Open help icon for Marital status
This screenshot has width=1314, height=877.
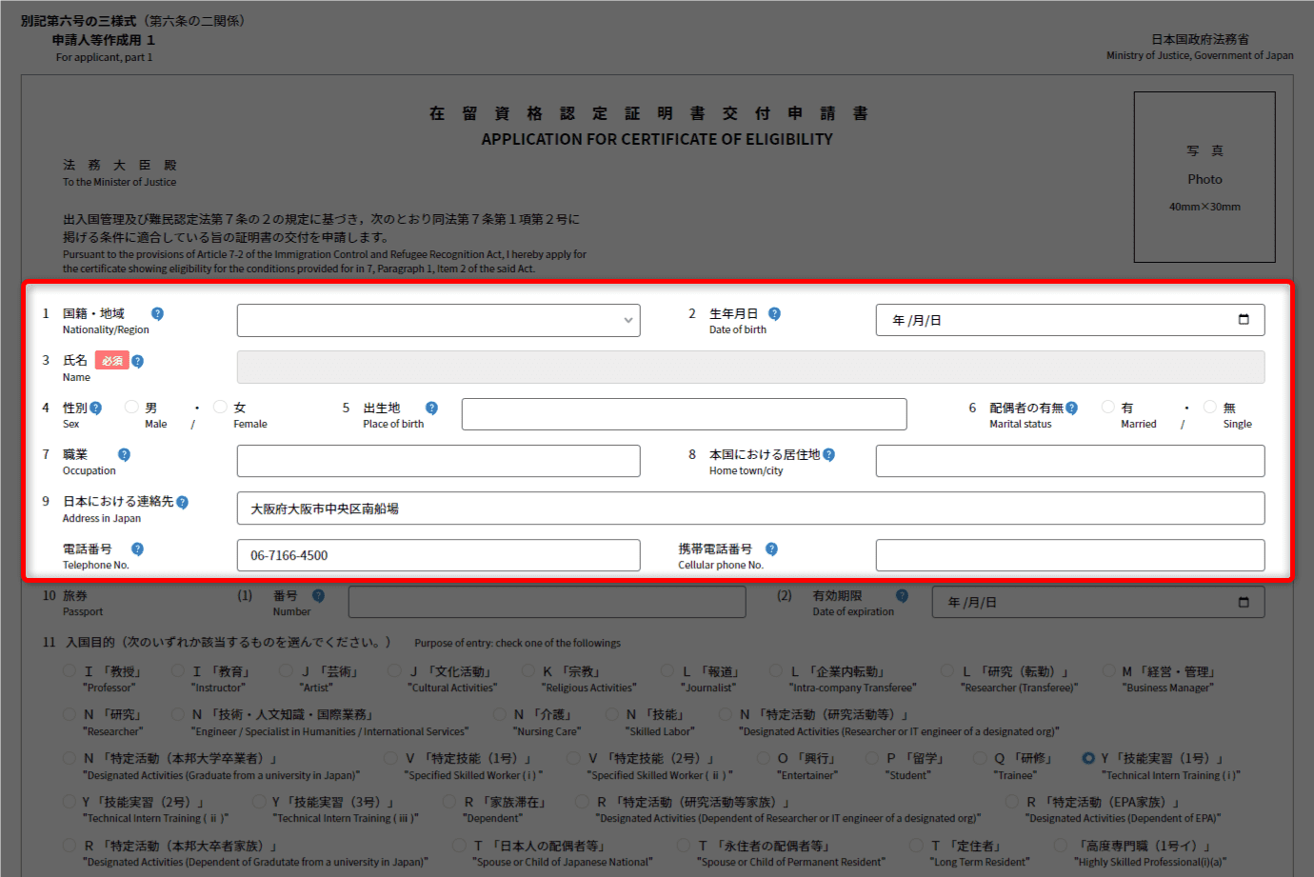coord(1071,409)
